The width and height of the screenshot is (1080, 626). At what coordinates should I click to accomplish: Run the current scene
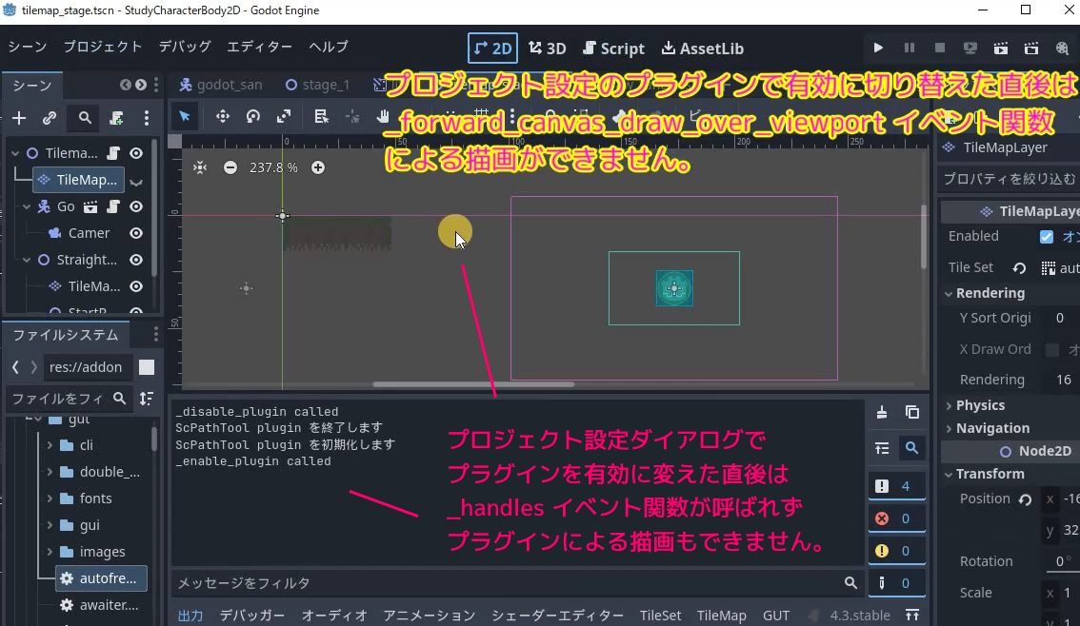point(1001,49)
